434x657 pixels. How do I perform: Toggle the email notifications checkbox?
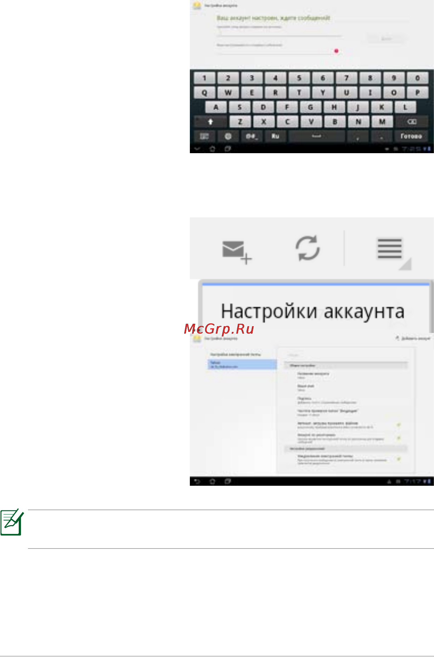click(x=399, y=459)
